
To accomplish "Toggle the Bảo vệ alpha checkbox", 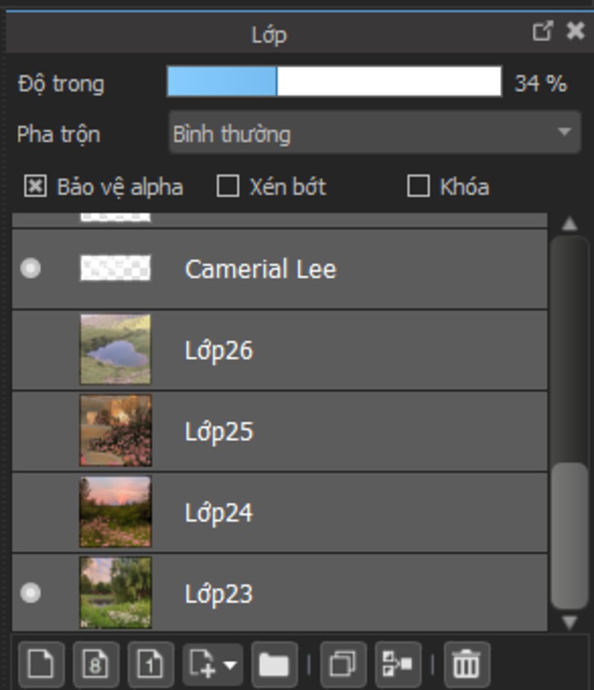I will pos(35,186).
